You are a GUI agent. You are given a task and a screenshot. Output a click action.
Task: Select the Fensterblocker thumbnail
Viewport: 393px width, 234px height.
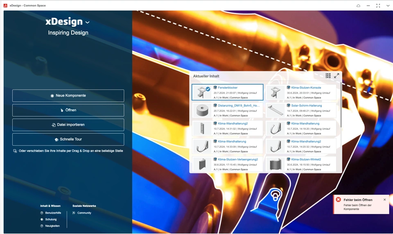click(x=201, y=92)
